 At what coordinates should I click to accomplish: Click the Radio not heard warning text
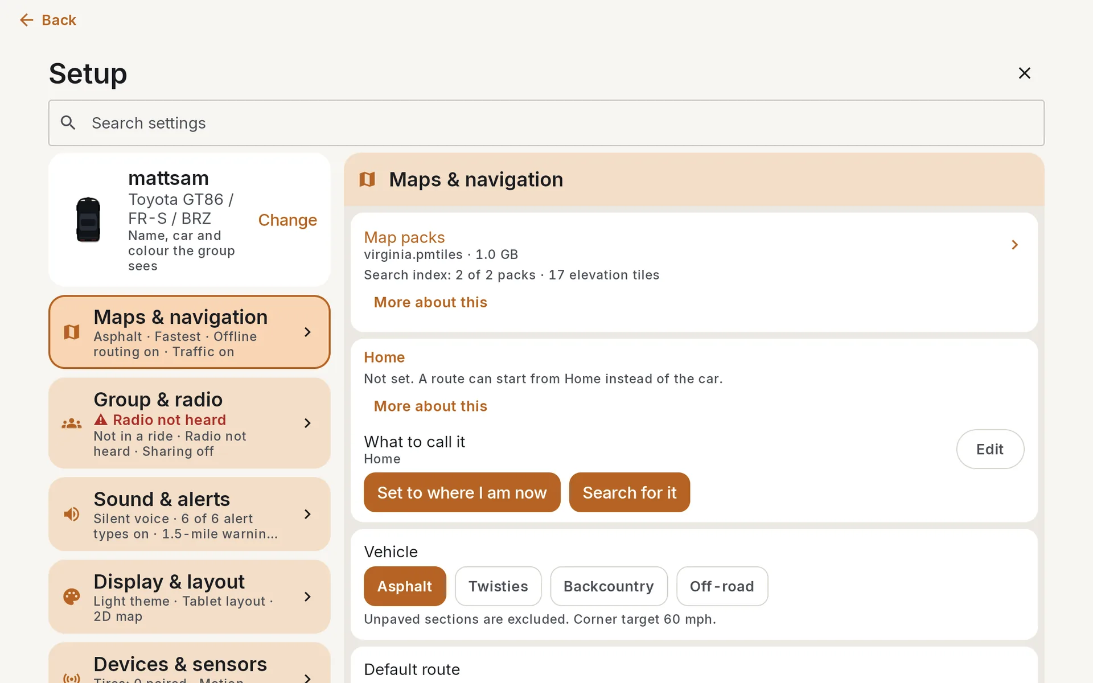click(x=169, y=420)
